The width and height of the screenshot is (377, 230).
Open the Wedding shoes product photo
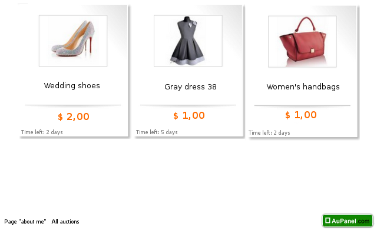[73, 41]
